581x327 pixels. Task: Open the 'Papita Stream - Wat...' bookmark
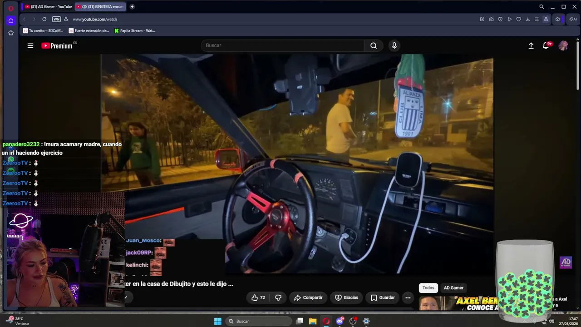pyautogui.click(x=135, y=31)
